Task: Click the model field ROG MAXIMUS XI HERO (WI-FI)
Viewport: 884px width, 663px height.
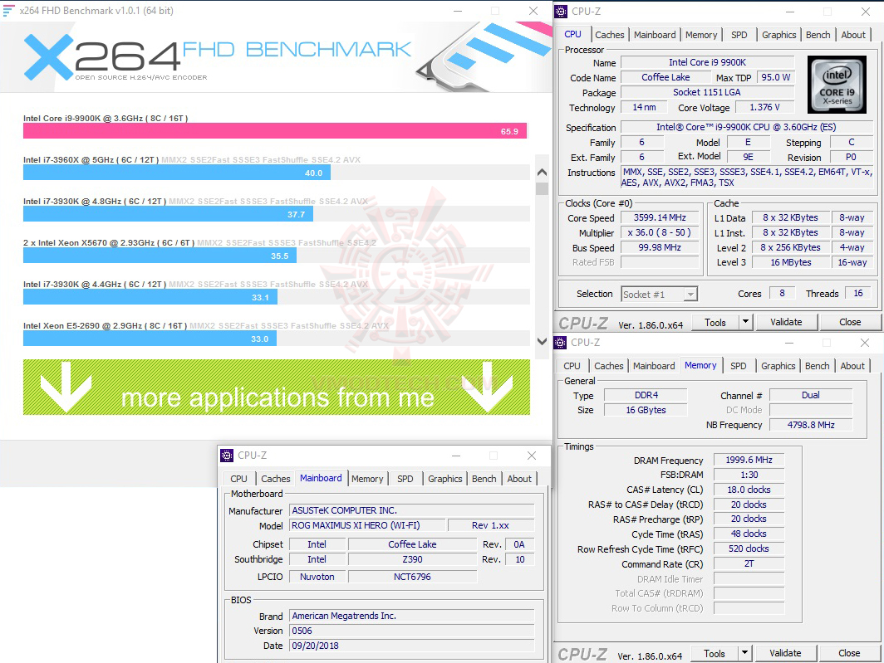Action: (x=367, y=525)
